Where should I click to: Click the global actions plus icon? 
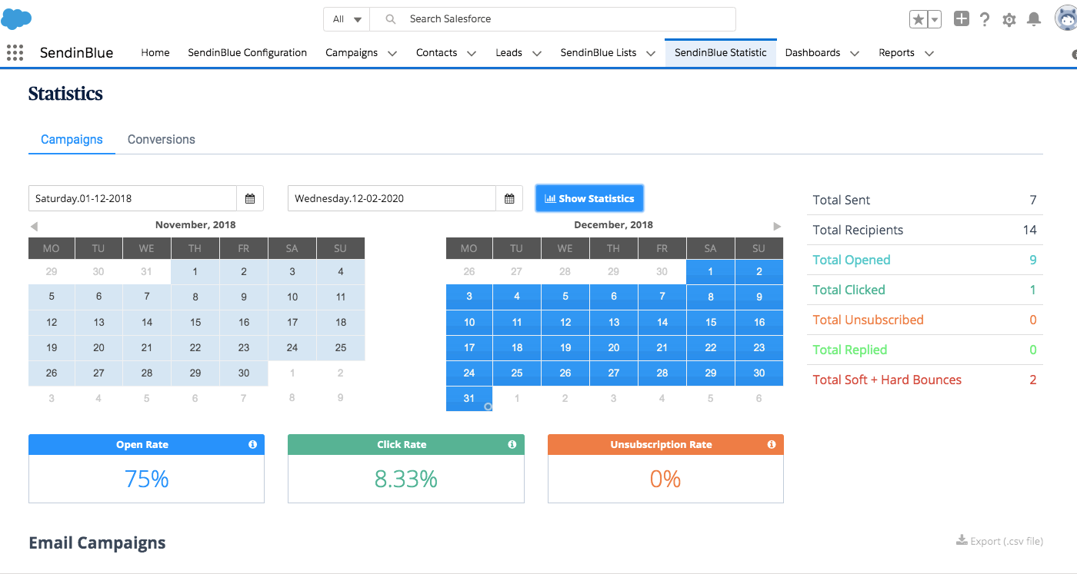pos(961,19)
